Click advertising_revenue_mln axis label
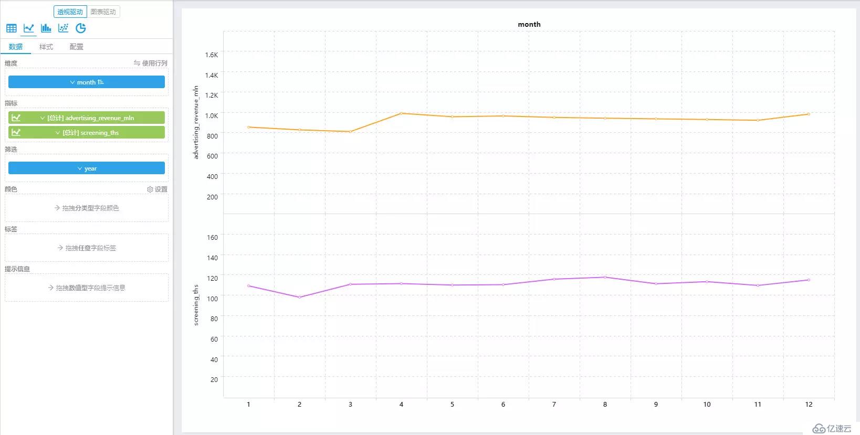The height and width of the screenshot is (435, 860). click(196, 122)
